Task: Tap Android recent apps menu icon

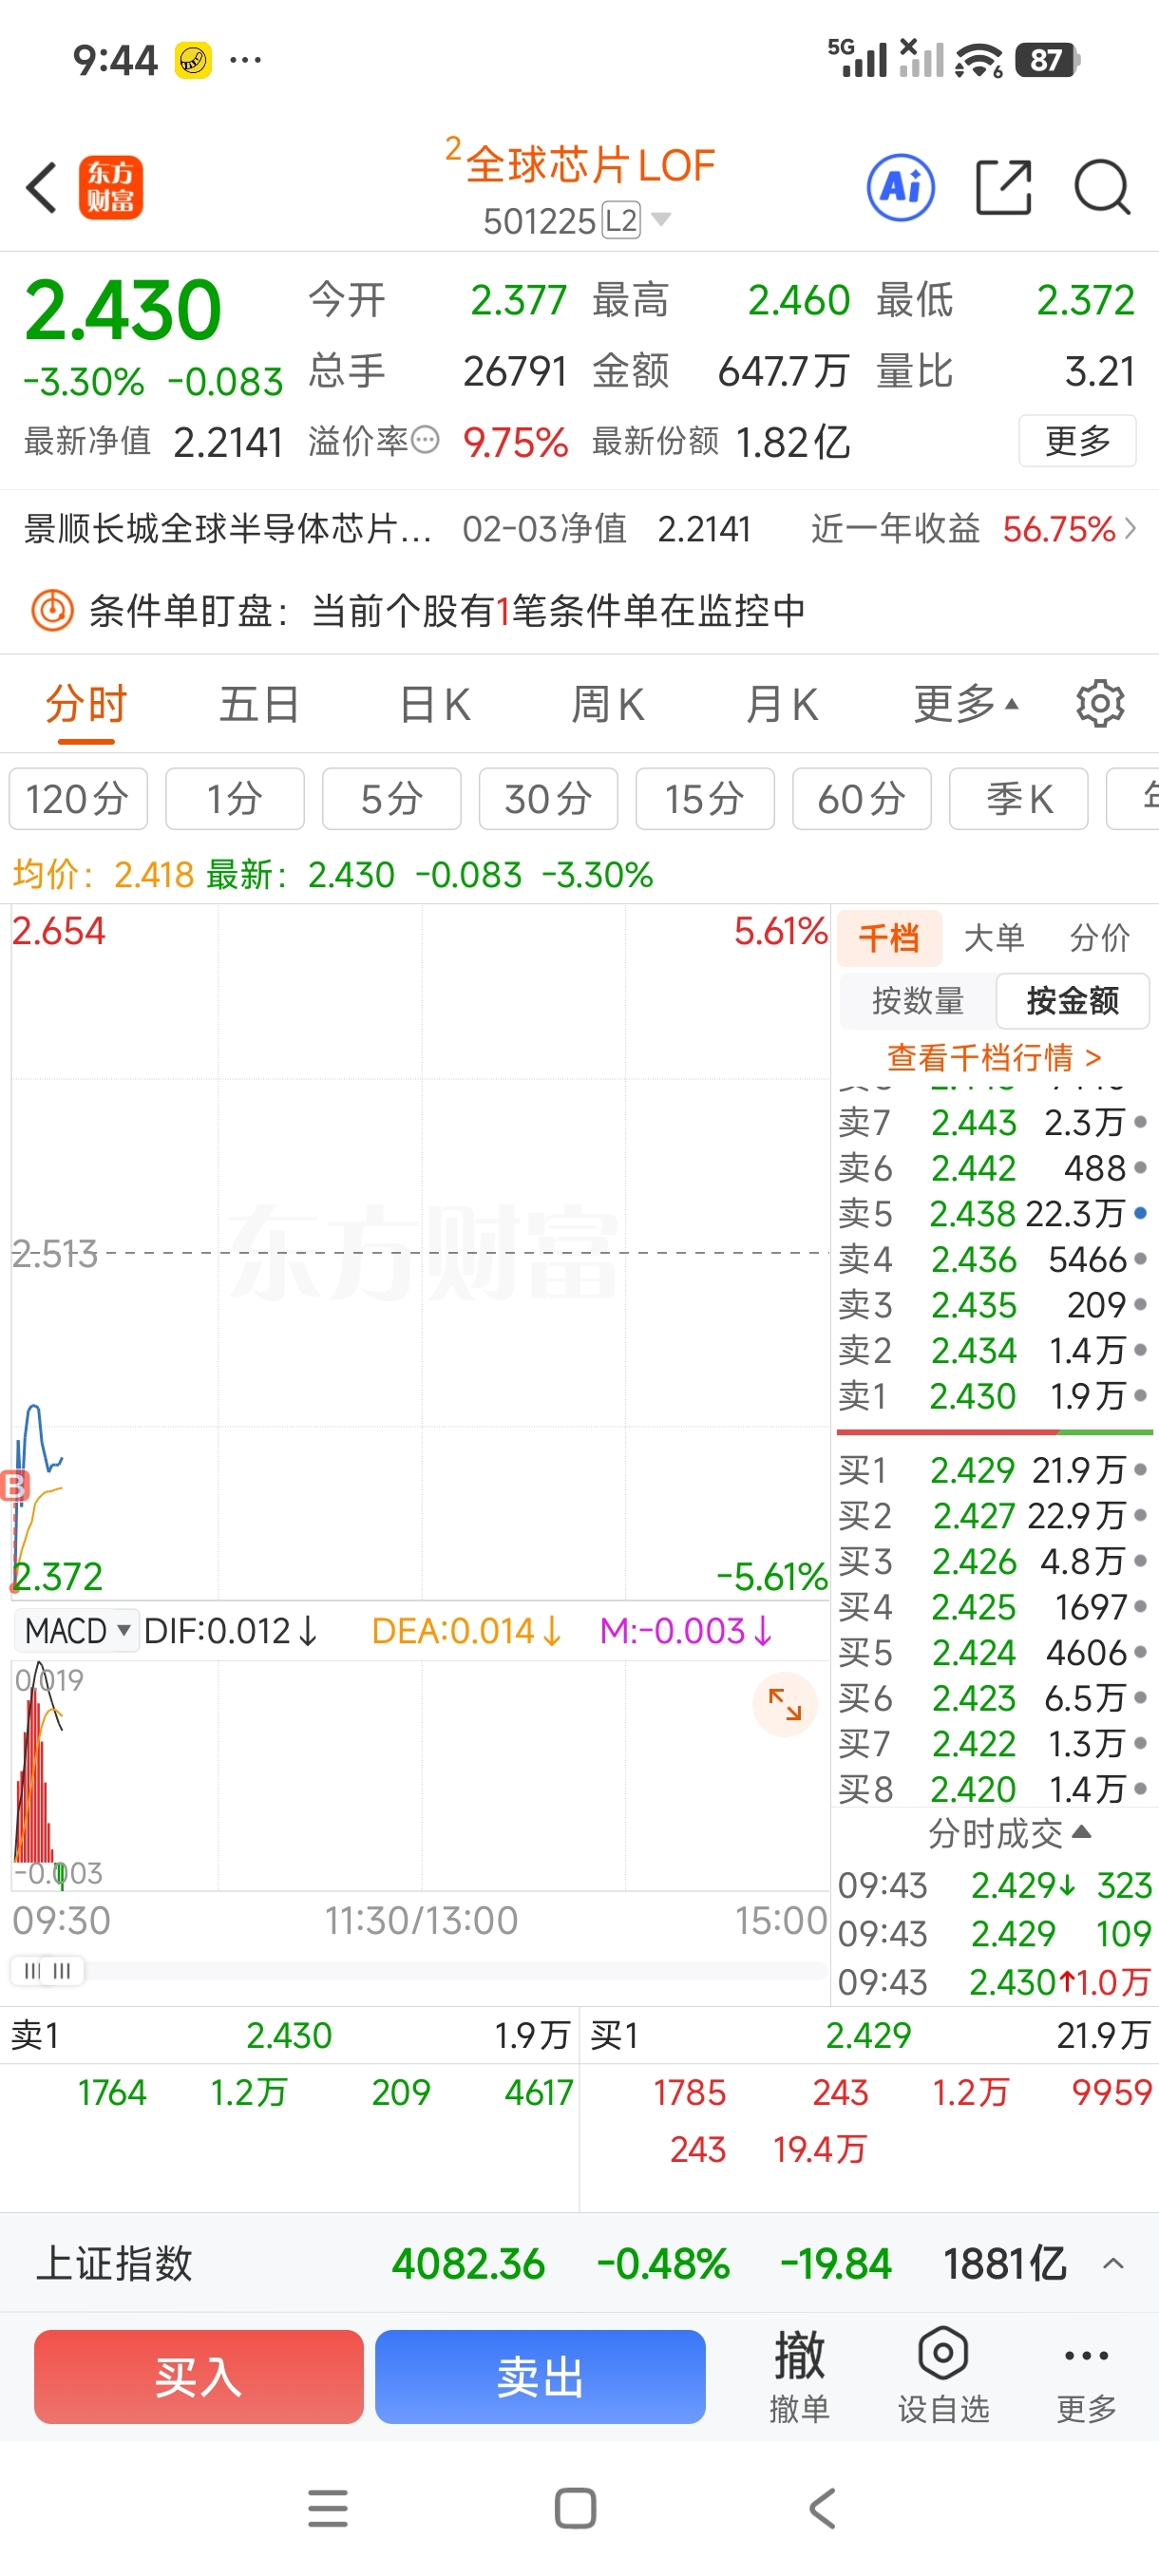Action: coord(328,2508)
